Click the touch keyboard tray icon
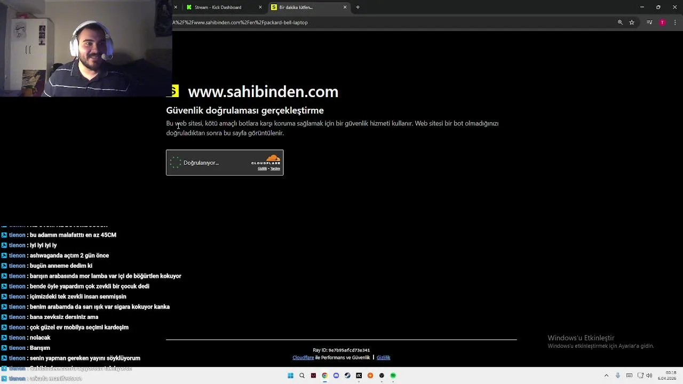 (x=629, y=375)
